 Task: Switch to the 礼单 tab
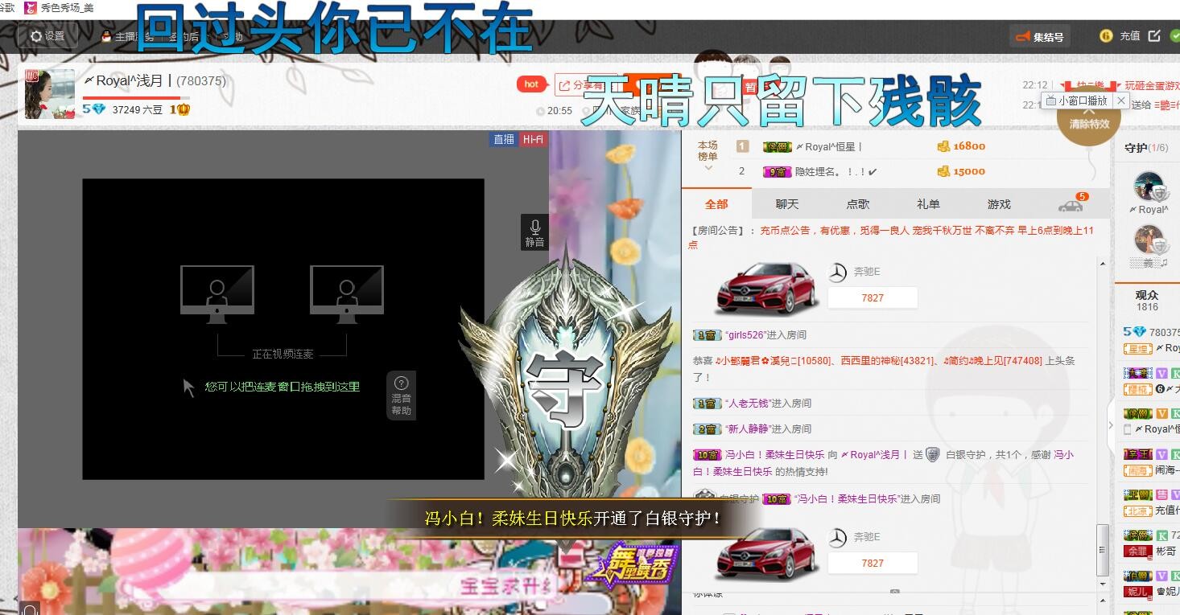(x=928, y=204)
